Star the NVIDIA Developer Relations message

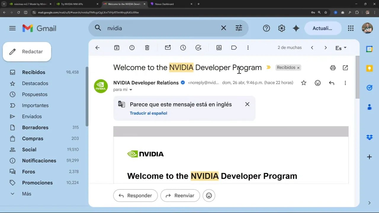point(303,83)
